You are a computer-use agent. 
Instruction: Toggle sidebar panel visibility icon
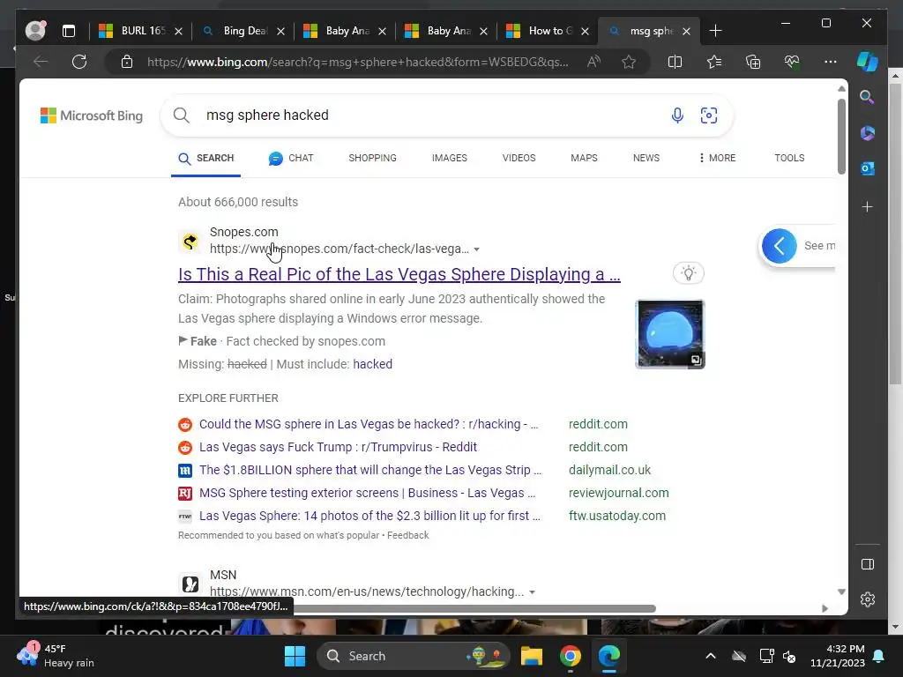[x=868, y=564]
